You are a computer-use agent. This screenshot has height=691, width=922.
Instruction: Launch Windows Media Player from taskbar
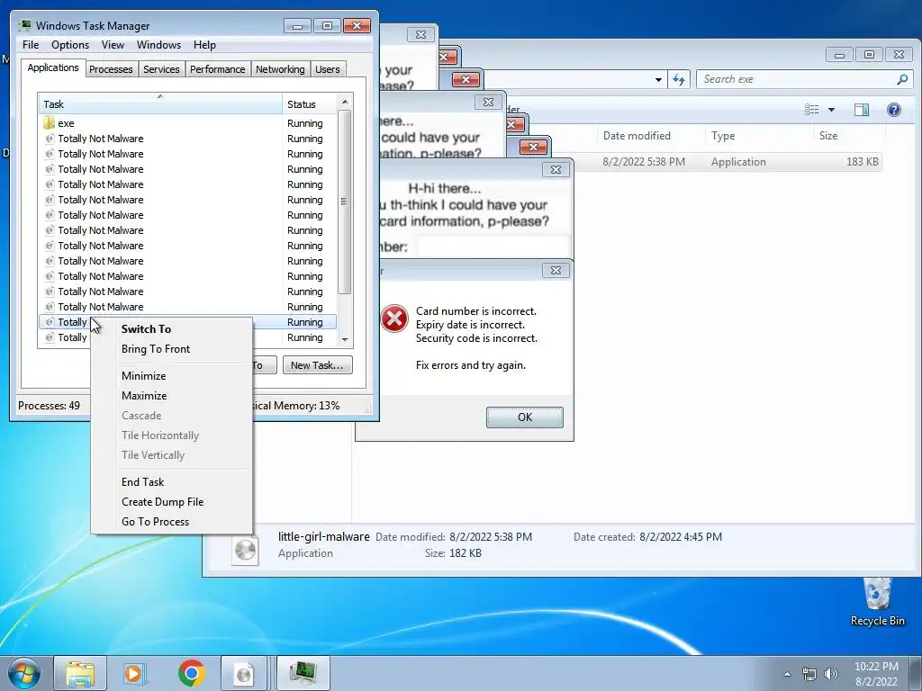134,673
